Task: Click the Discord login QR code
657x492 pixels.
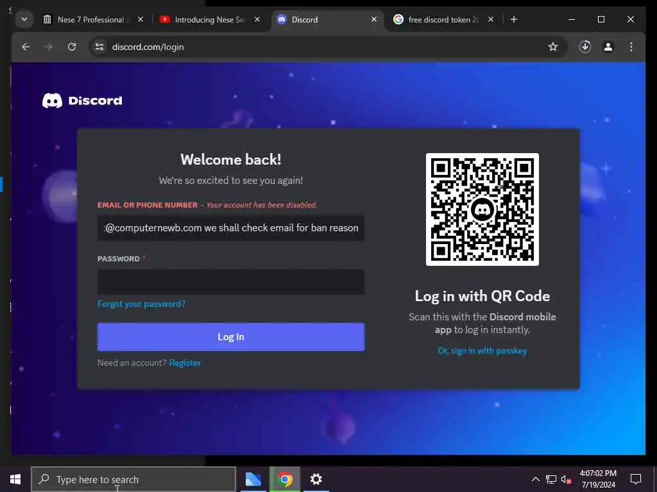Action: click(482, 209)
